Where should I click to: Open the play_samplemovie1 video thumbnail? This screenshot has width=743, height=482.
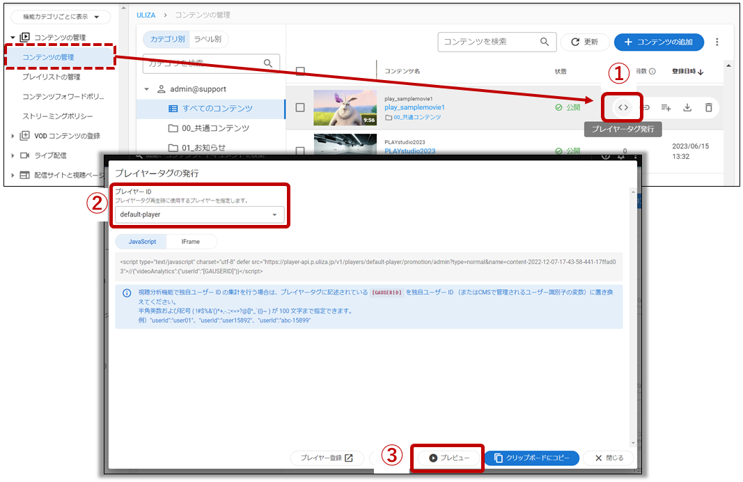345,107
